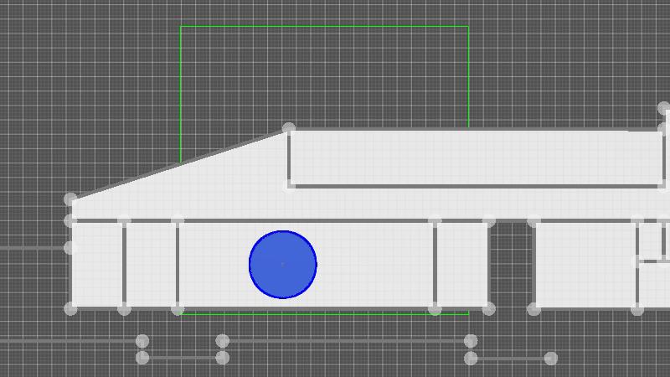Viewport: 670px width, 377px height.
Task: Click the green rectangle's right edge above the building
Action: click(x=468, y=75)
